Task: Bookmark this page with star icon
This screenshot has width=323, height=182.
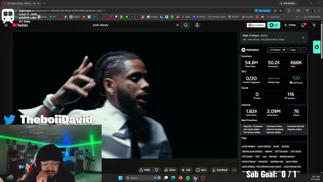Action: [281, 11]
